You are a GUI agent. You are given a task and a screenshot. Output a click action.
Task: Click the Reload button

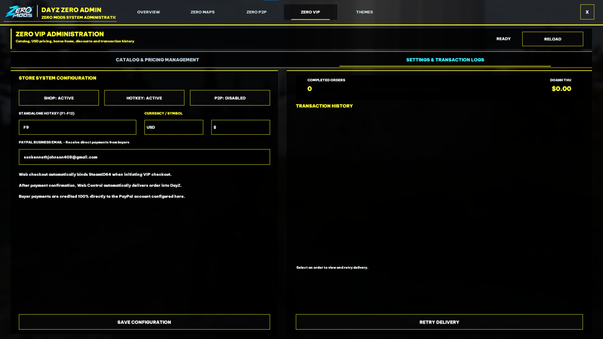552,39
